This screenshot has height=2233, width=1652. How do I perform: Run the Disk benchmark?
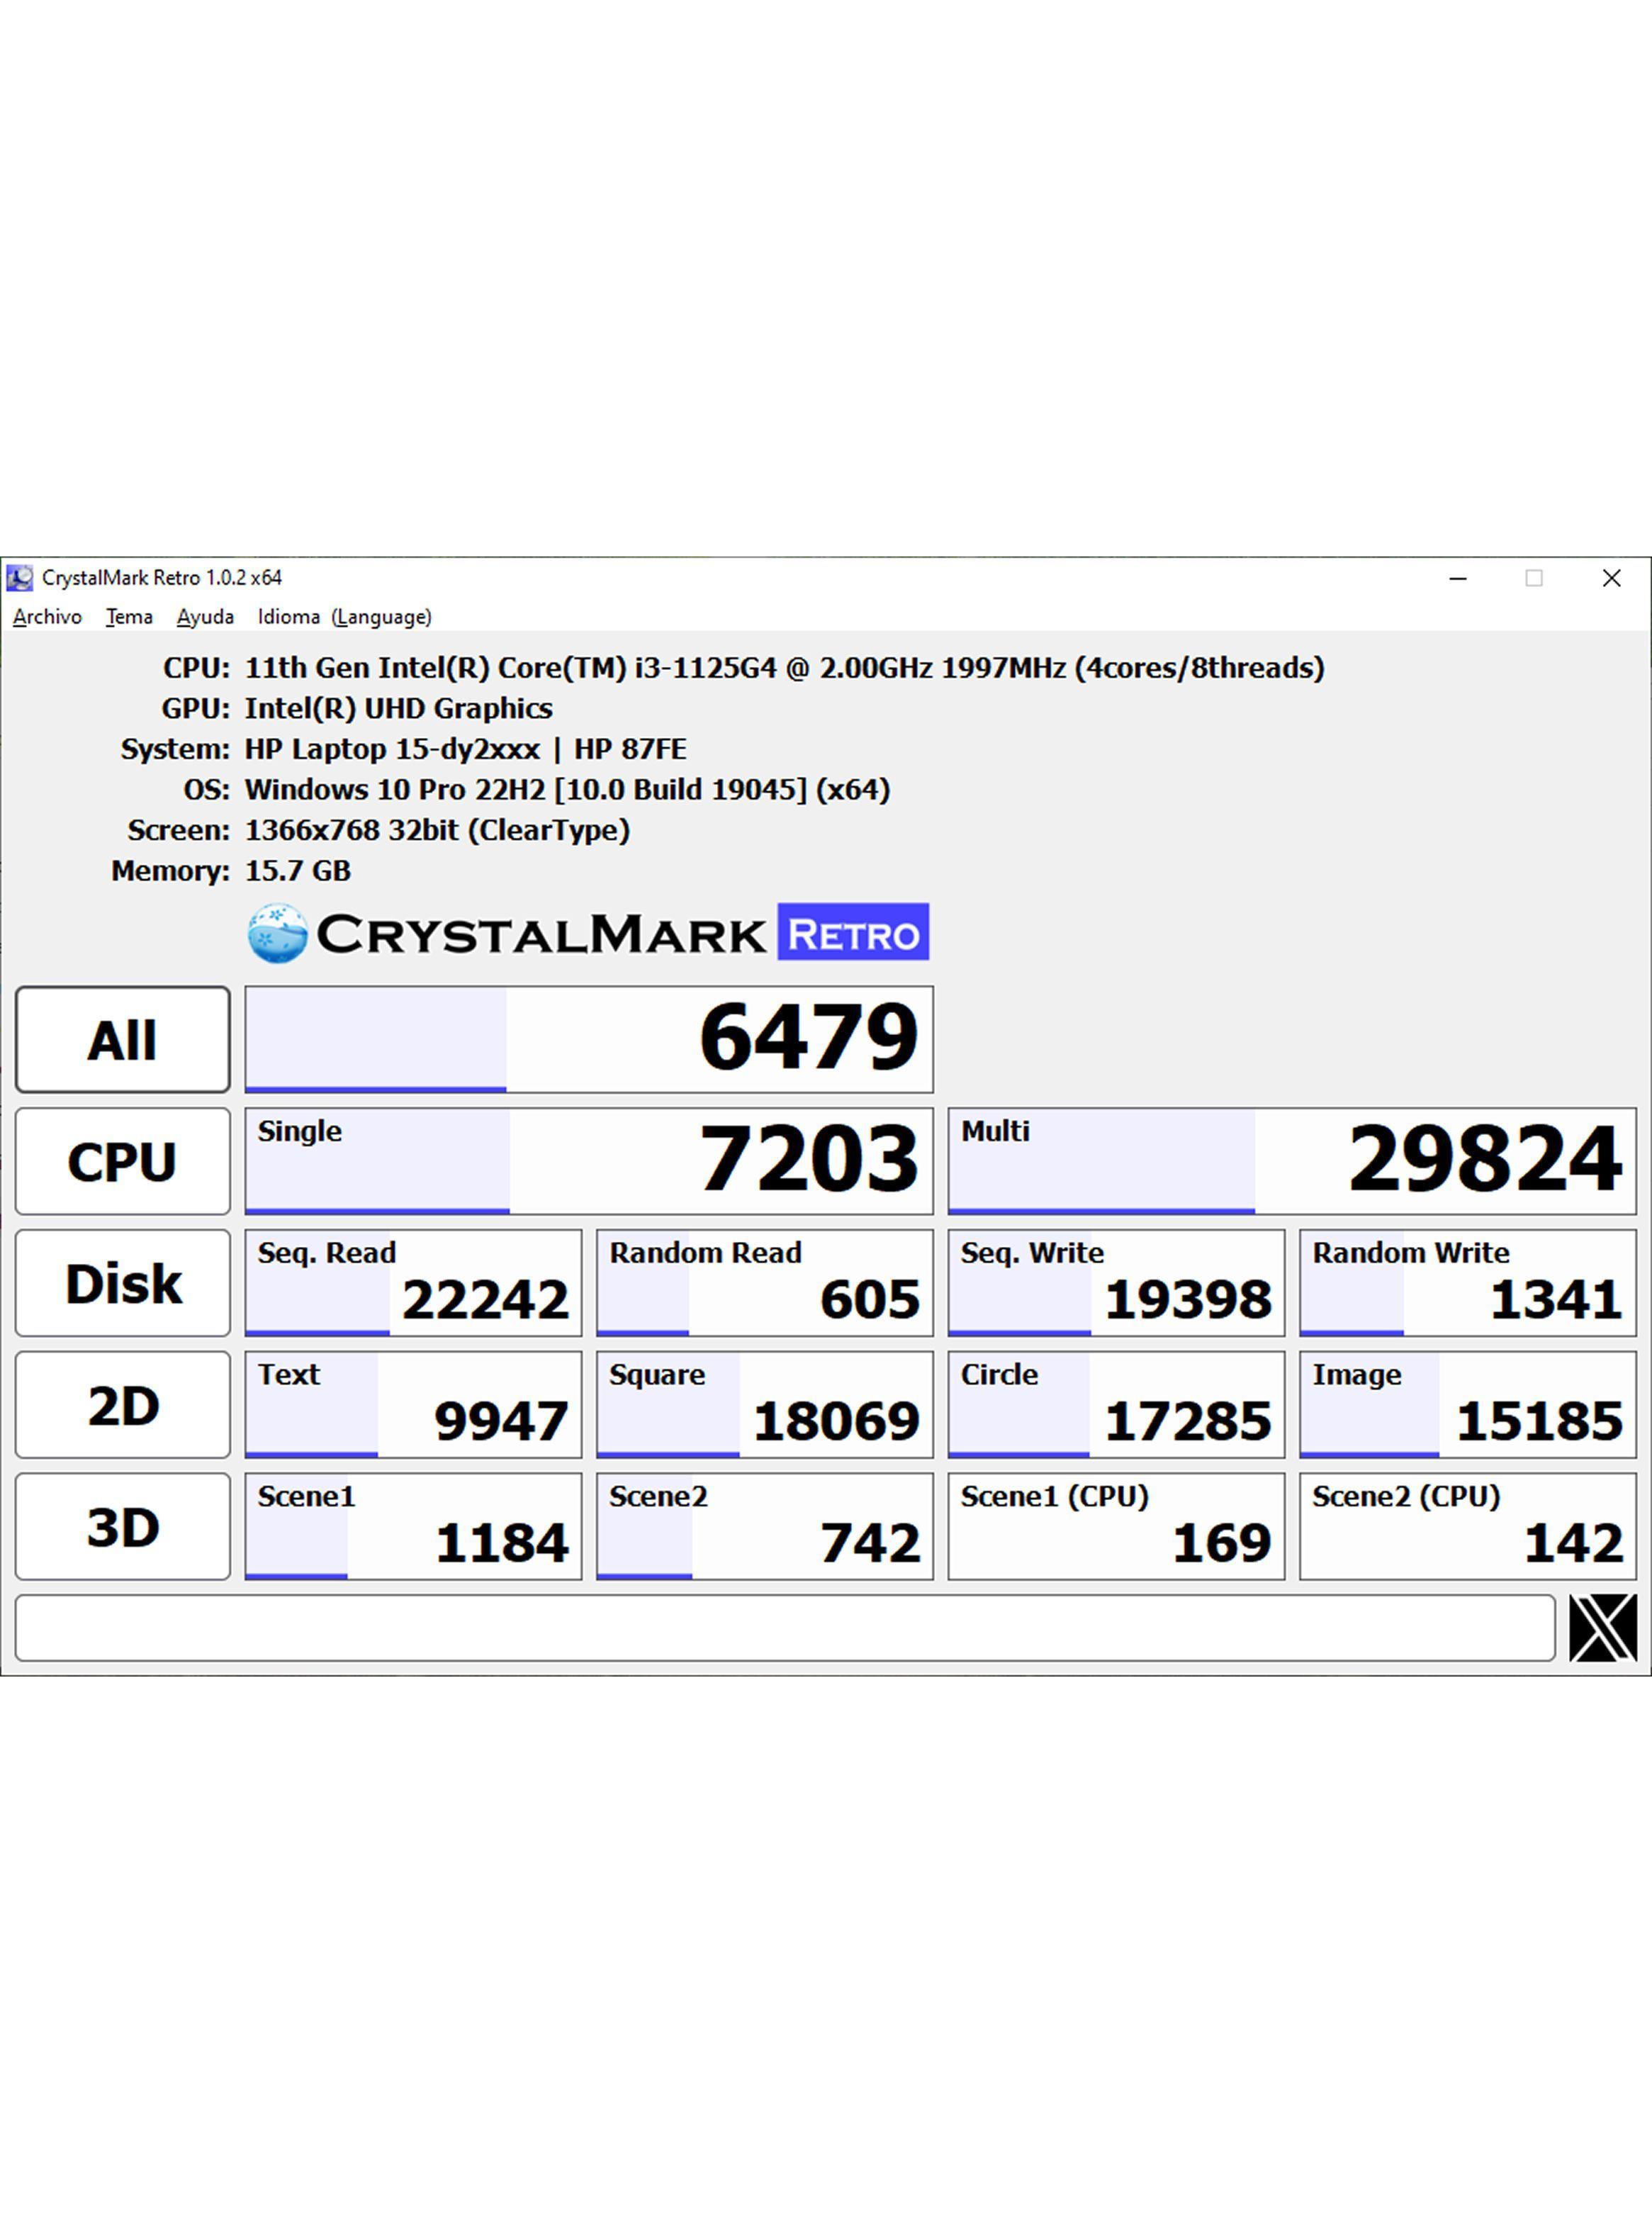pos(123,1283)
